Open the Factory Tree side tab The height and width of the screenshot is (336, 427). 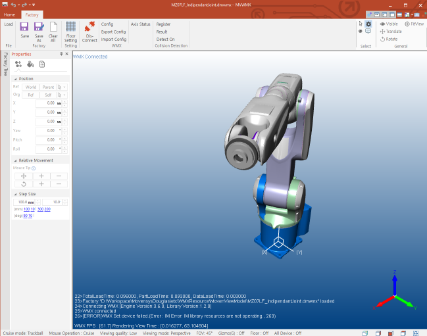(x=5, y=64)
